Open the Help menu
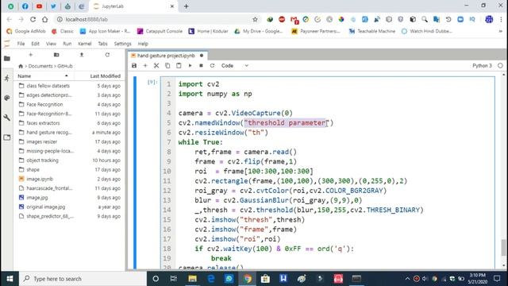Screen dimensions: 508x286 pos(143,44)
